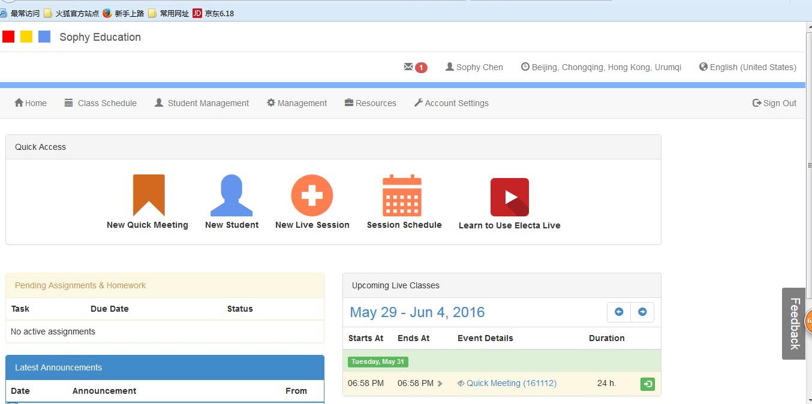
Task: Expand the Management menu
Action: (297, 103)
